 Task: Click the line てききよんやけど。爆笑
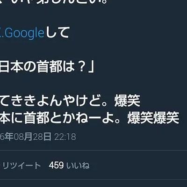tap(70, 101)
